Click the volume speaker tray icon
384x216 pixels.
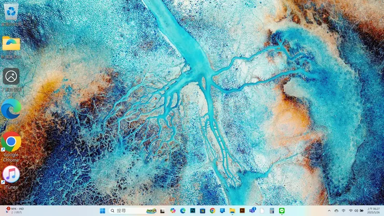[x=356, y=211]
